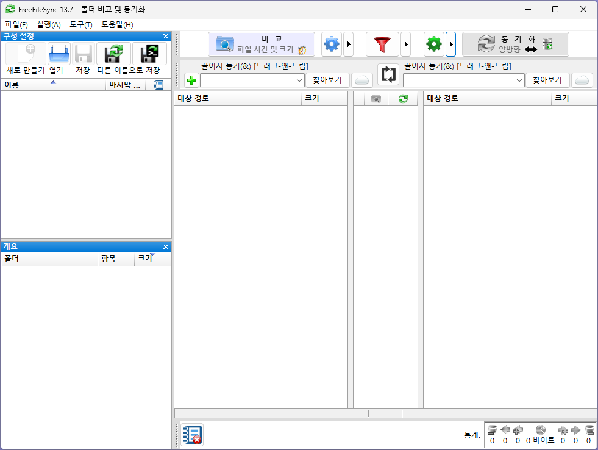Click the data volume 바이트 statistics icon
This screenshot has width=598, height=450.
541,430
